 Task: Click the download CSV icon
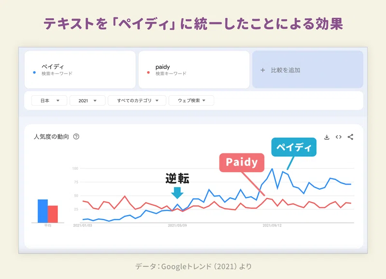click(x=327, y=137)
